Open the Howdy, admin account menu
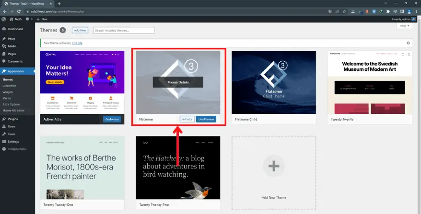This screenshot has width=421, height=214. (404, 19)
